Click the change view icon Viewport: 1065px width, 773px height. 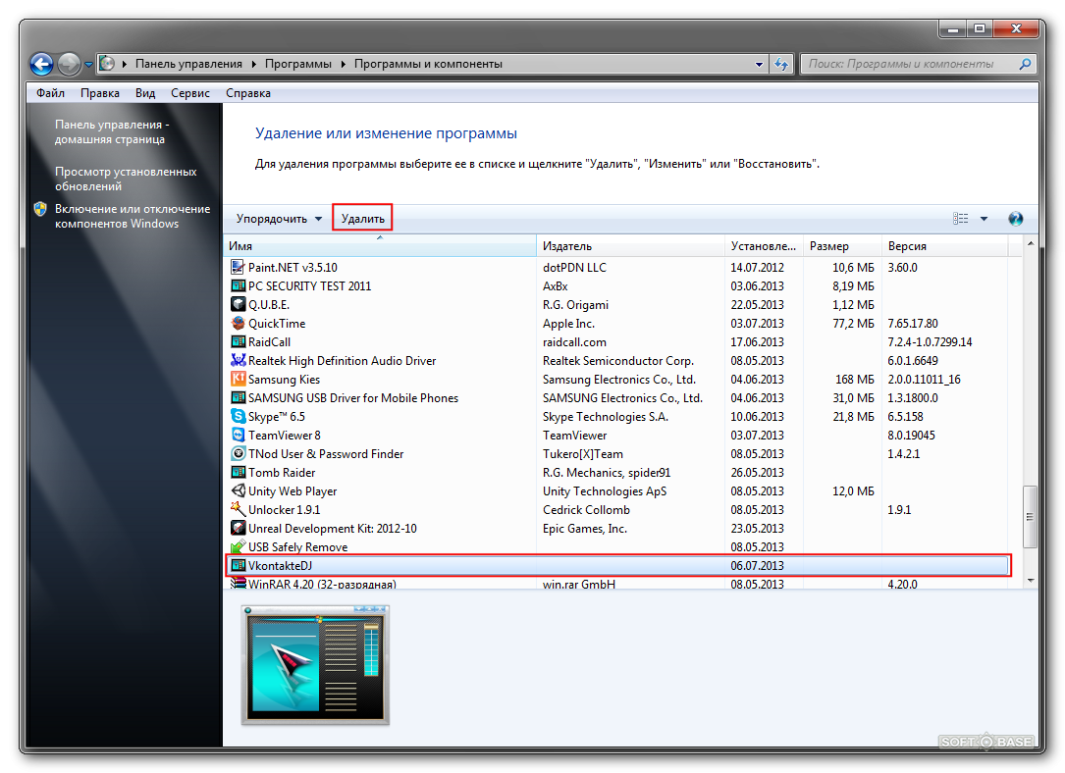[960, 219]
